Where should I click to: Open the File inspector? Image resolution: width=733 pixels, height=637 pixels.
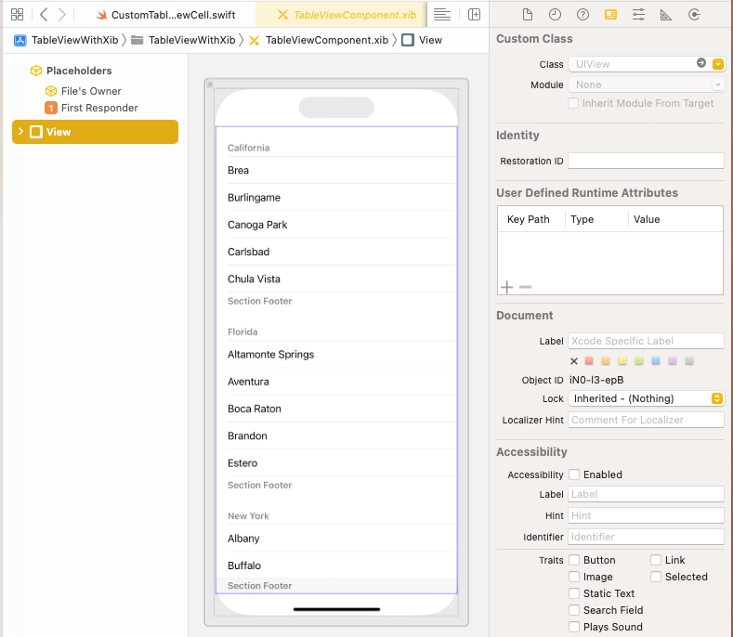pyautogui.click(x=527, y=15)
